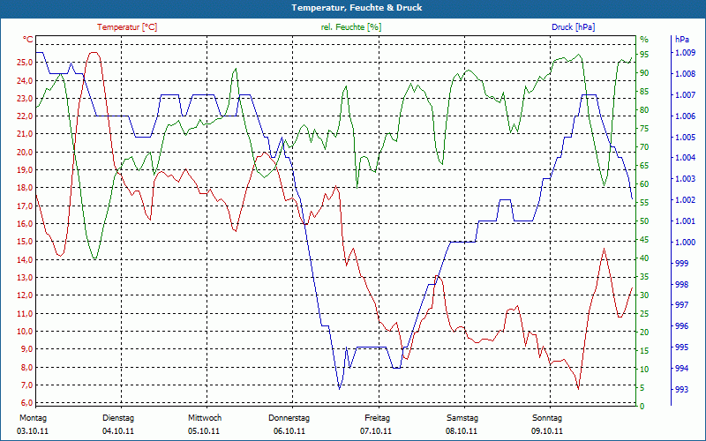Click the 'Sonntag' day label
Screen dimensions: 706x441
pos(547,418)
